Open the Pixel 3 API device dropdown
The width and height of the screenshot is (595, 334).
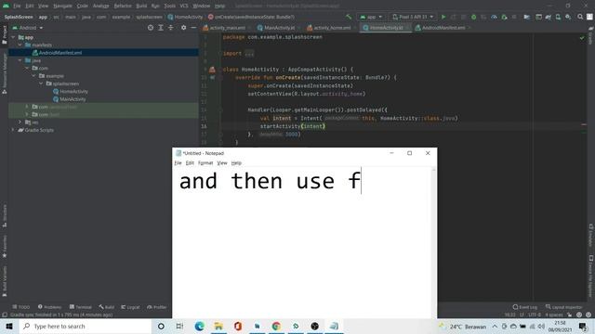point(413,17)
